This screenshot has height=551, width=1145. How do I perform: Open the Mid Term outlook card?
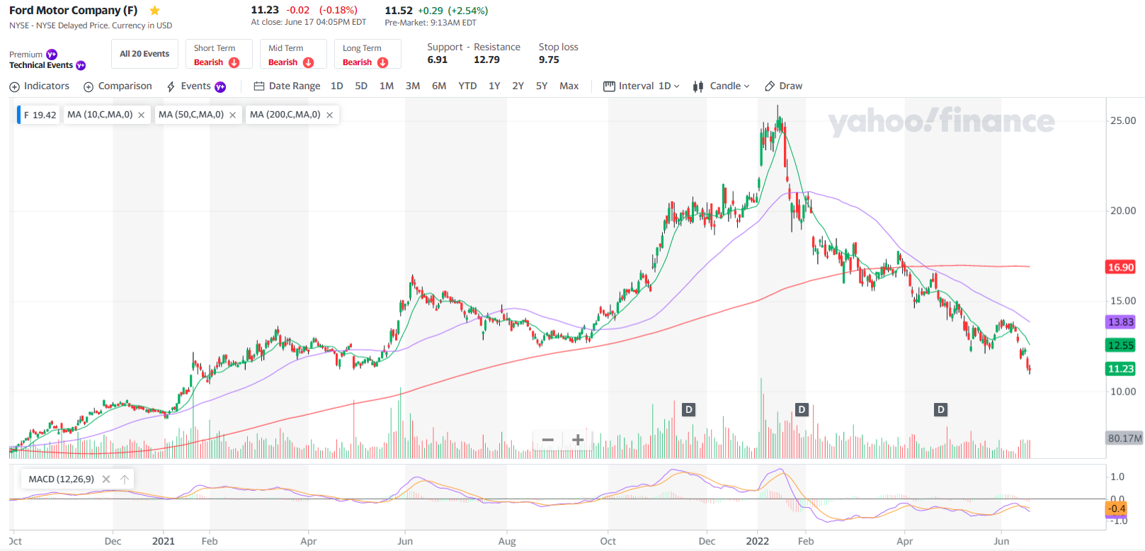tap(293, 54)
